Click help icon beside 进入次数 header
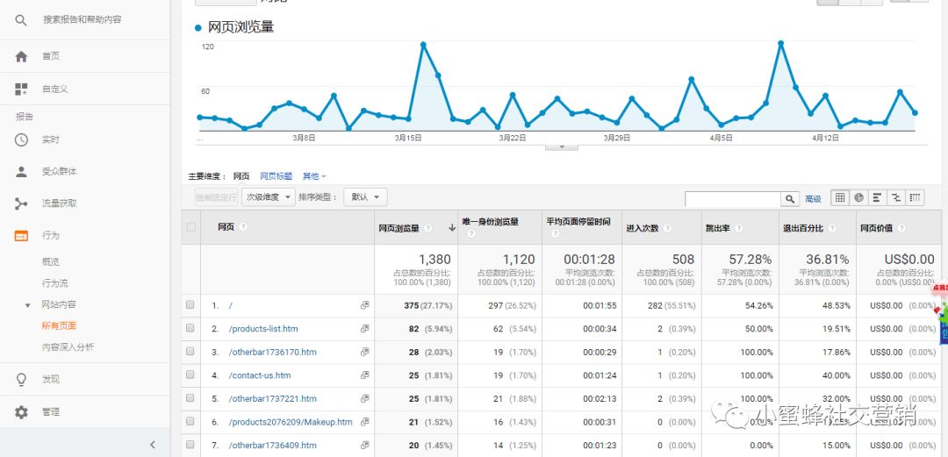The image size is (948, 457). point(667,228)
